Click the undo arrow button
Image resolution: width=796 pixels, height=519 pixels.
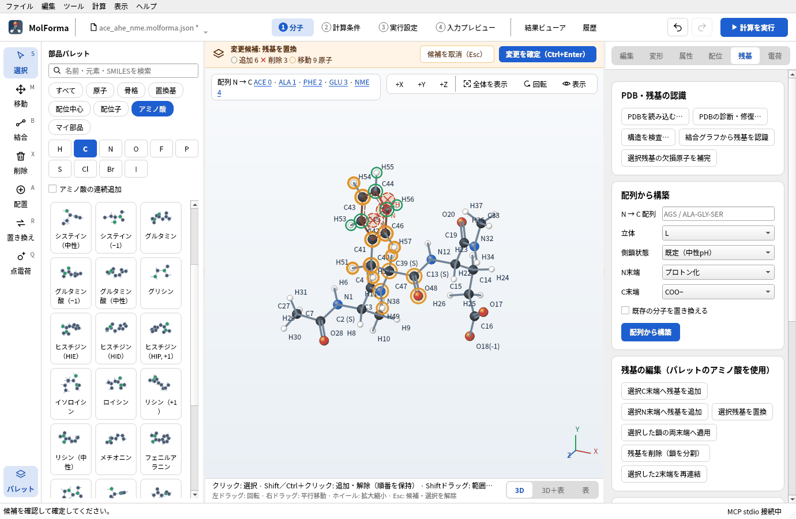pyautogui.click(x=678, y=27)
